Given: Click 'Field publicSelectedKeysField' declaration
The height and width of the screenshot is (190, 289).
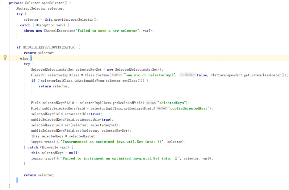Looking at the screenshot, I should (x=58, y=109).
